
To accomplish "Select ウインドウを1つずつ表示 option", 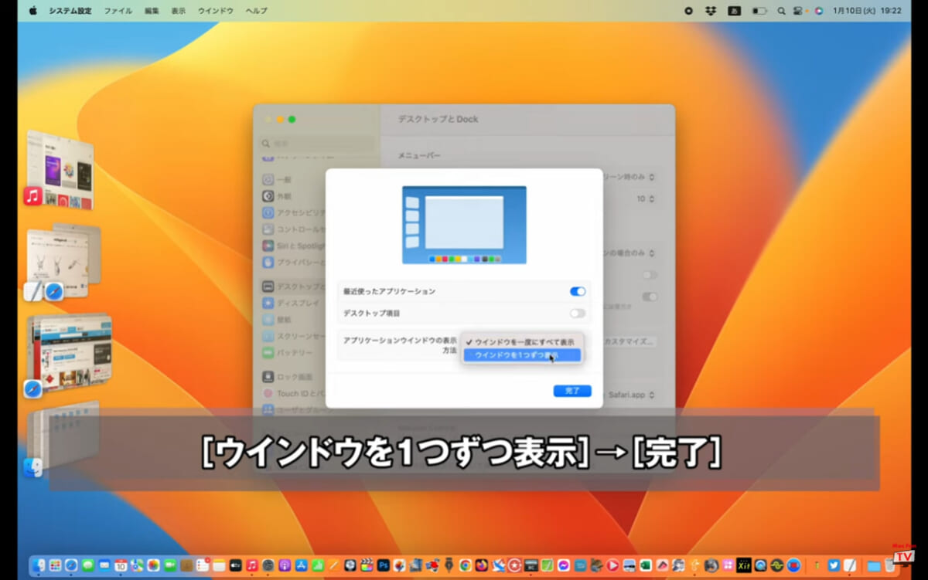I will point(521,355).
